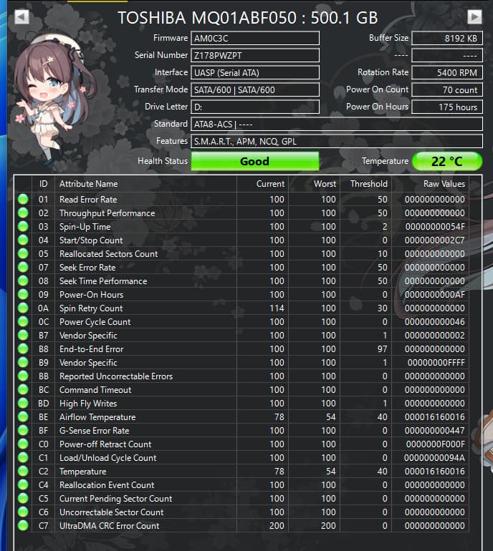Click the ID column header
Viewport: 493px width, 551px height.
43,184
